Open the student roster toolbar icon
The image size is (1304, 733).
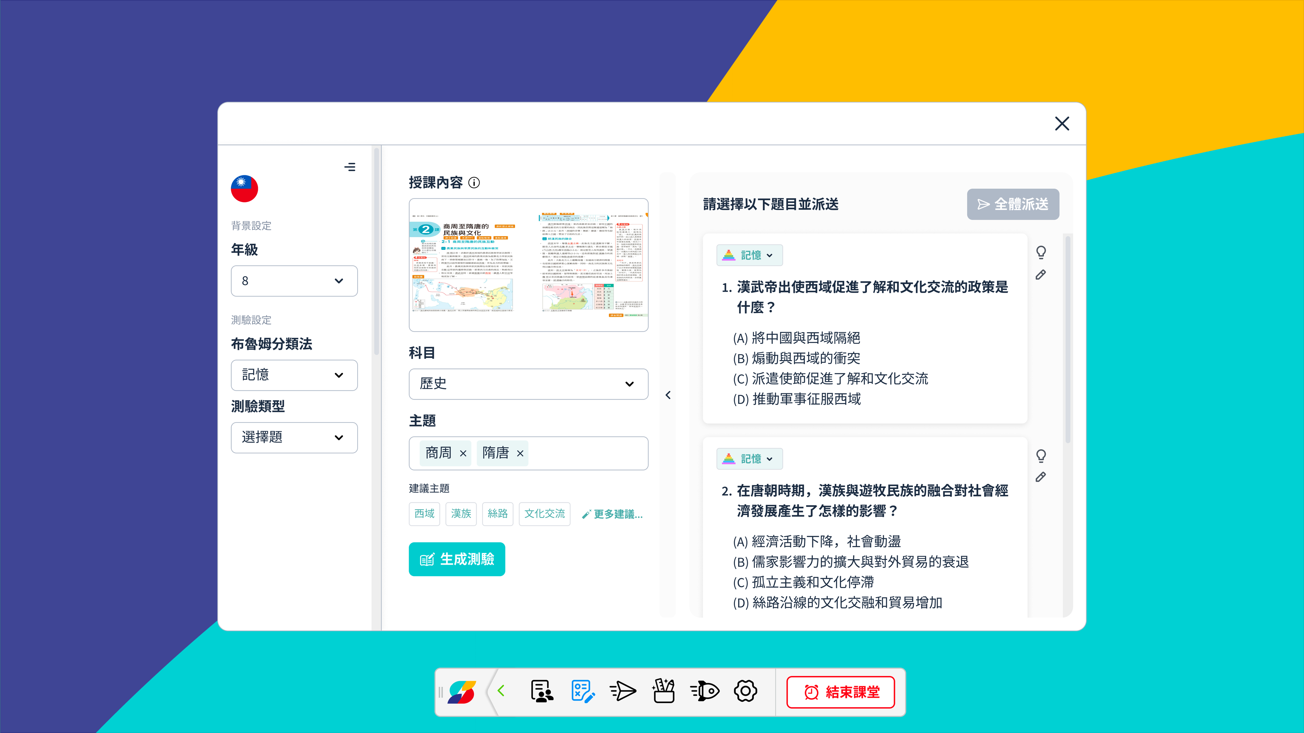click(542, 692)
